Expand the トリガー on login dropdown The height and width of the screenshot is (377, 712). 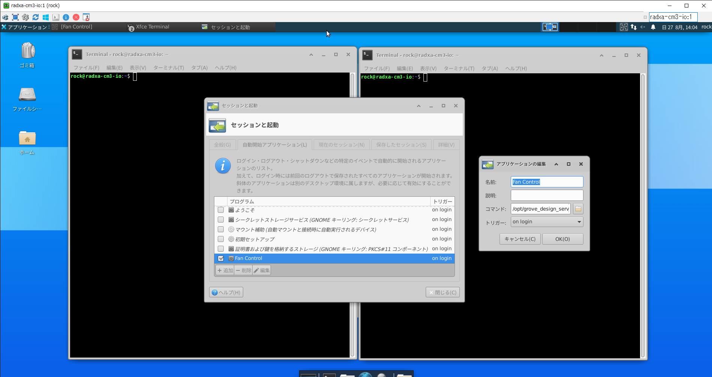tap(547, 222)
